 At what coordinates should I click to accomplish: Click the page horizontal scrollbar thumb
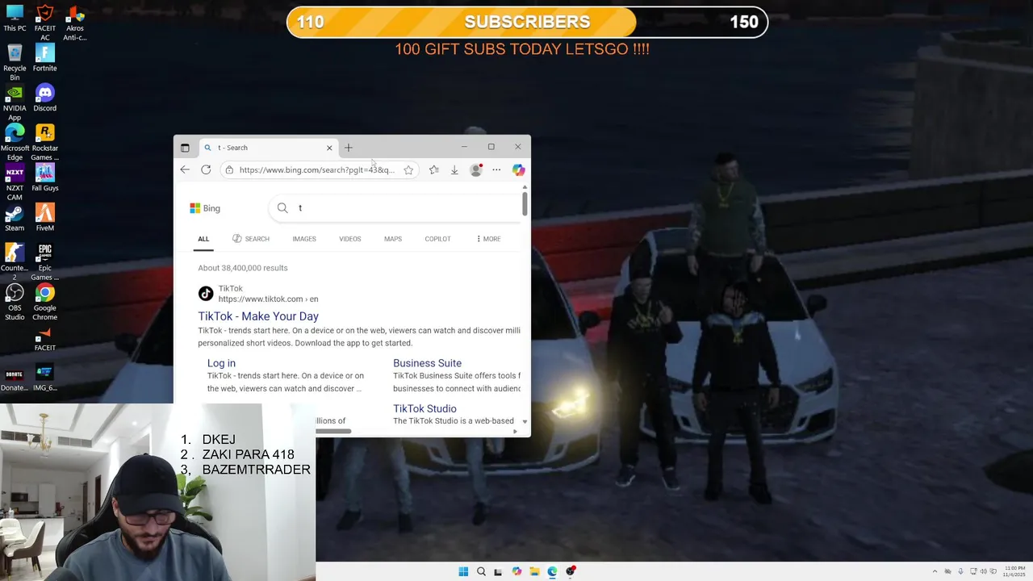click(x=333, y=432)
